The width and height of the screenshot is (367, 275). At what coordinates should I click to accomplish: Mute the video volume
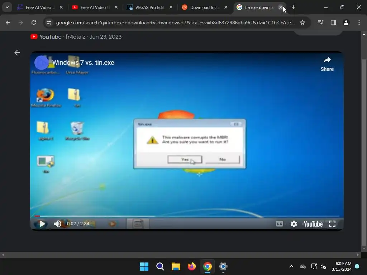57,224
